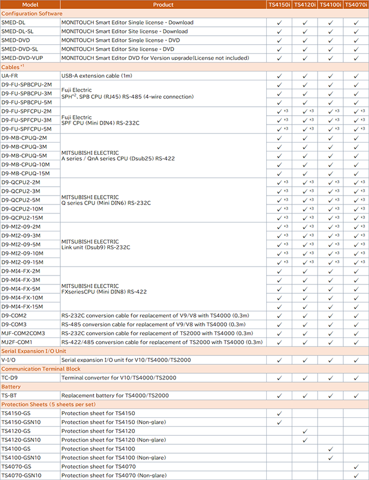Viewport: 369px width, 480px height.
Task: Select model D9-MI4-FX-10M
Action: tap(22, 297)
